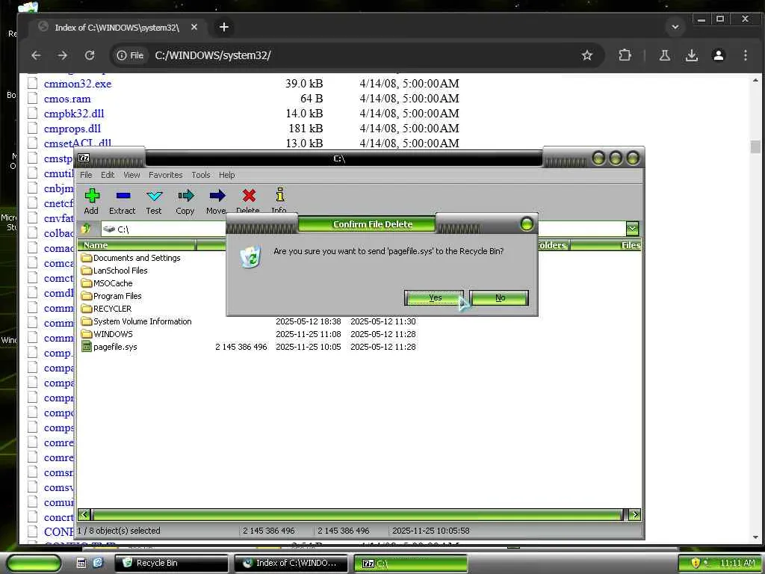Open the File menu in 7-Zip
This screenshot has height=574, width=765.
click(86, 175)
